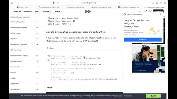
Task: Click the search icon in site header
Action: point(140,11)
